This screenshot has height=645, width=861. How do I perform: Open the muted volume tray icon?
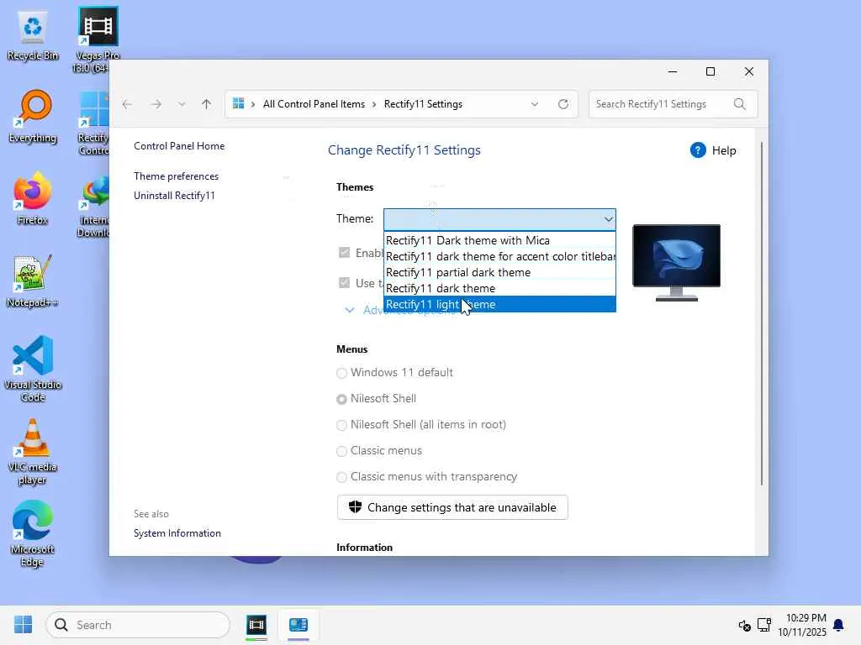[x=745, y=625]
